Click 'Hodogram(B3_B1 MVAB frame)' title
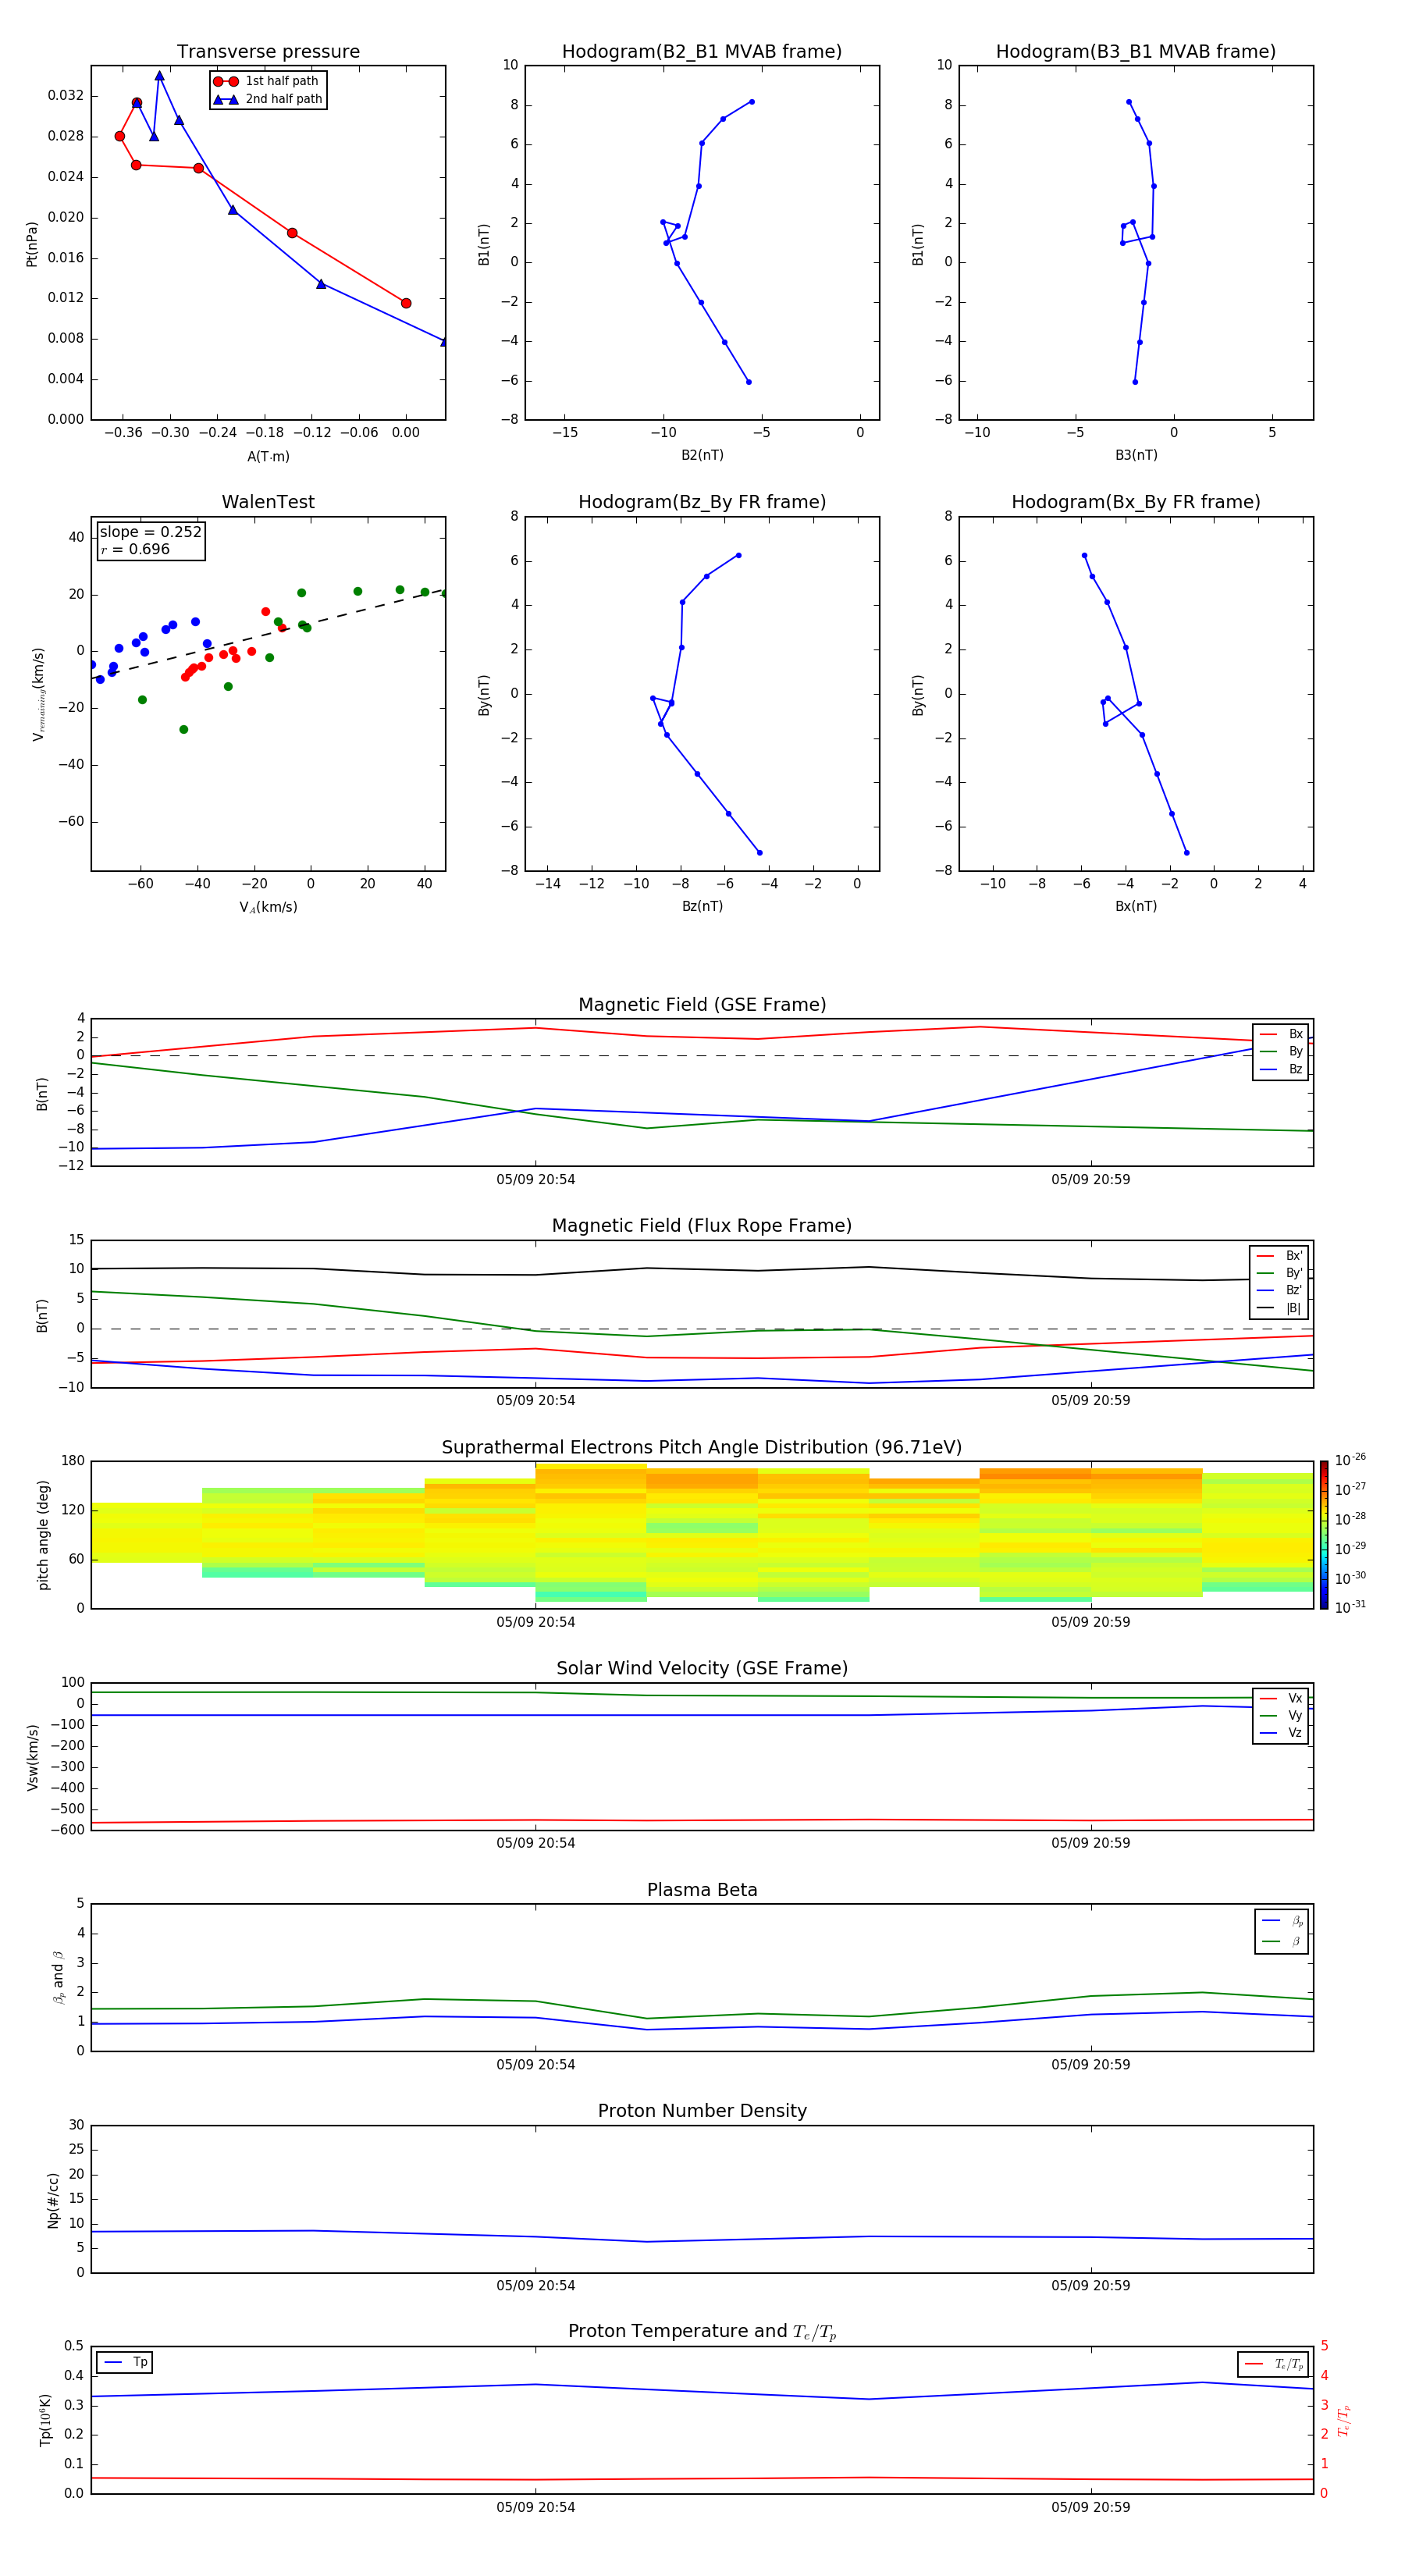The height and width of the screenshot is (2576, 1405). 1136,51
